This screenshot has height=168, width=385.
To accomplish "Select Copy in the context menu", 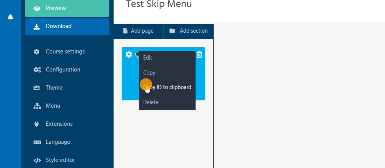I will click(x=149, y=73).
